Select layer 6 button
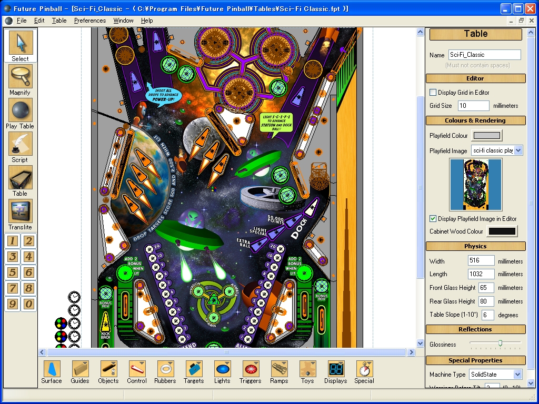This screenshot has width=539, height=404. coord(28,272)
